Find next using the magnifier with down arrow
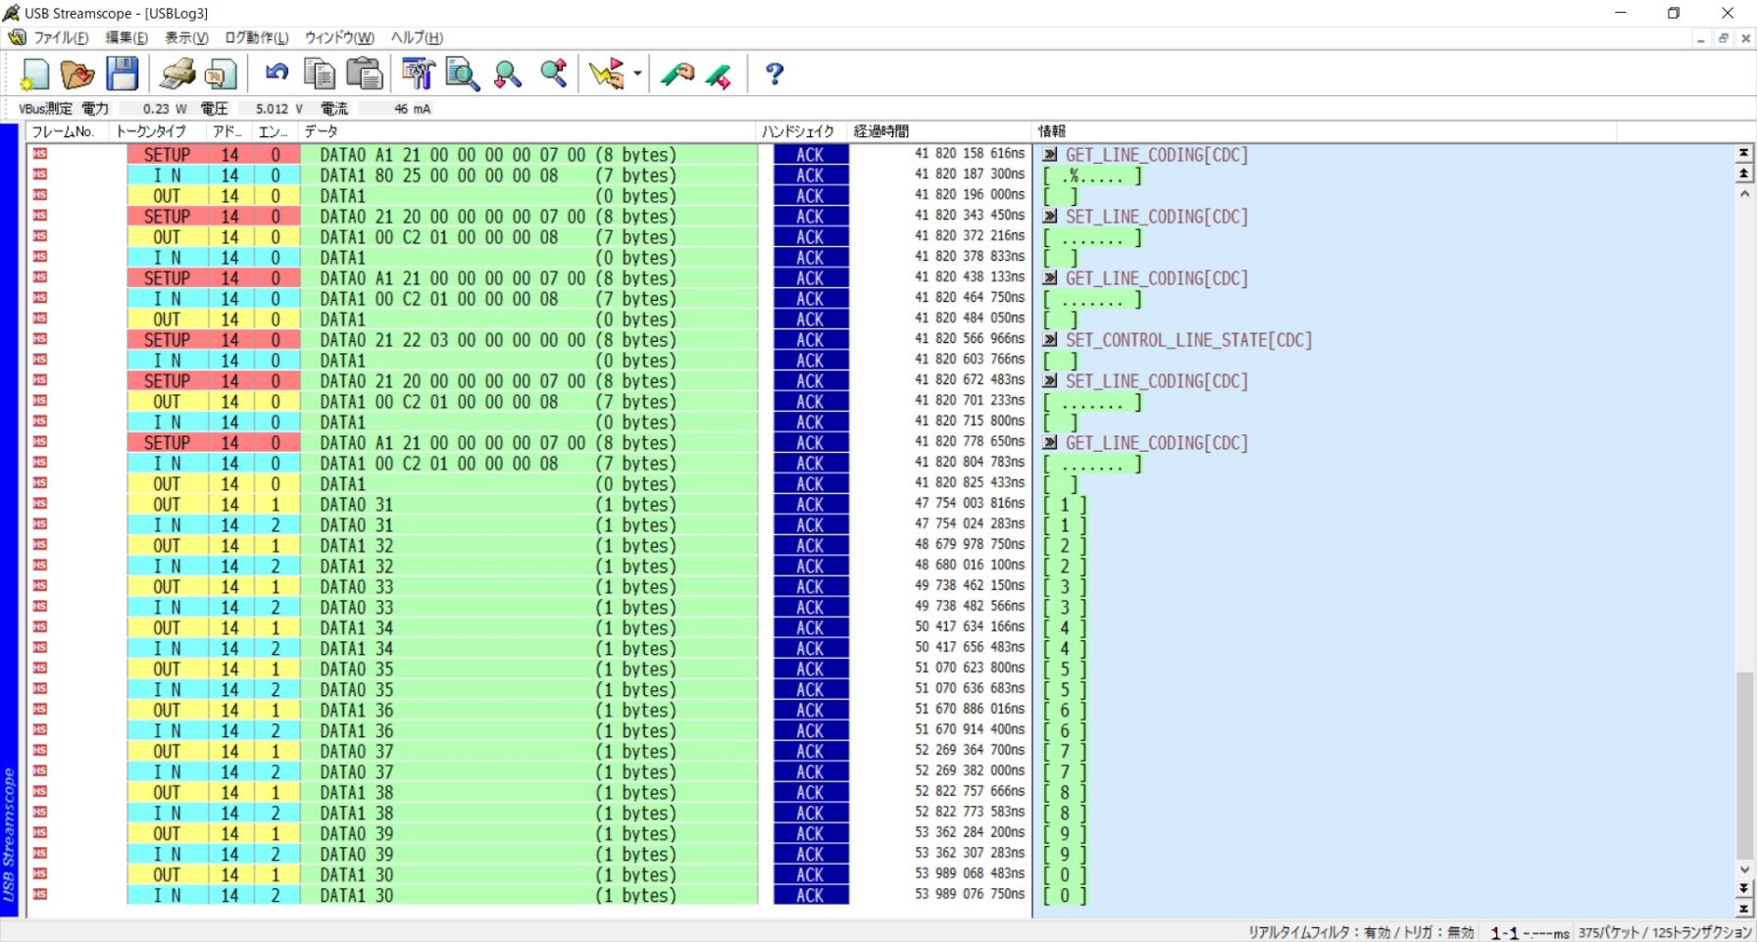 (x=508, y=74)
